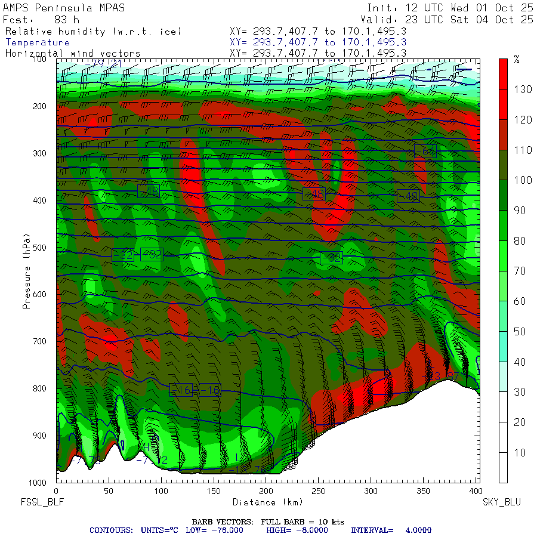The width and height of the screenshot is (537, 537).
Task: Click the "0" distance axis tick label
Action: (x=56, y=491)
